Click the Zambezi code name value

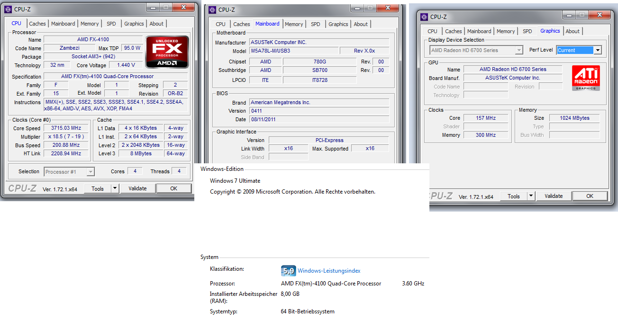[70, 48]
